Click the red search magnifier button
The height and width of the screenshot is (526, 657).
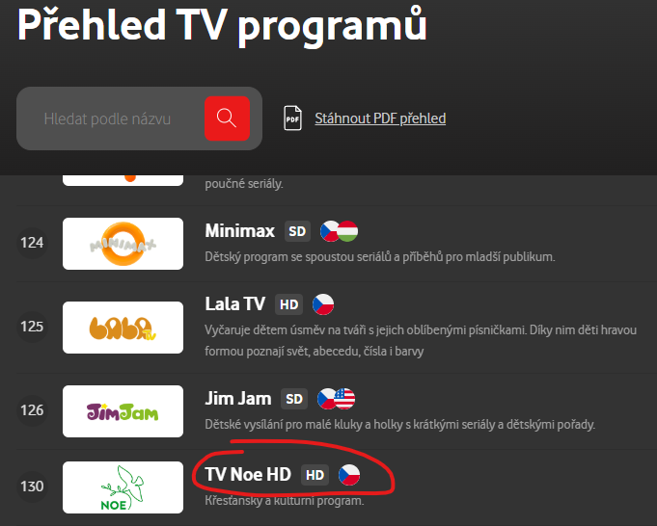tap(227, 118)
